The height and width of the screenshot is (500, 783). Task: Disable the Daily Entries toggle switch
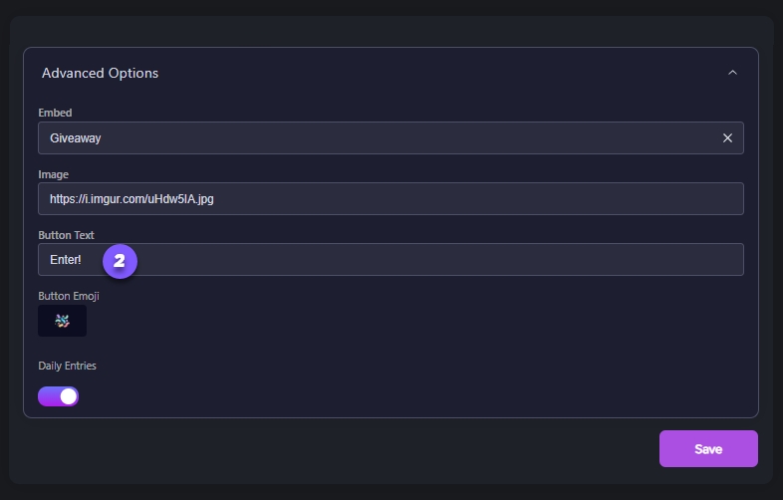coord(58,396)
